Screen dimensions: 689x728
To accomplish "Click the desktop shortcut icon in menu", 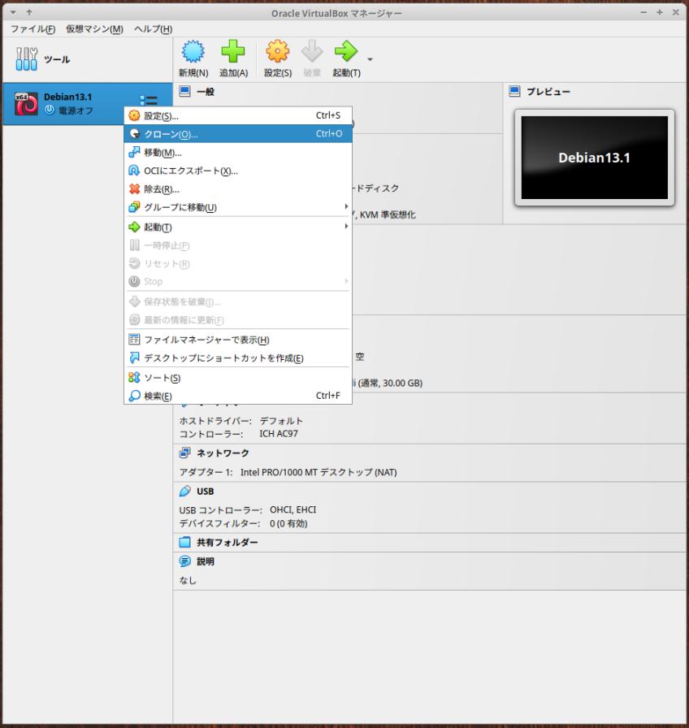I will point(134,357).
